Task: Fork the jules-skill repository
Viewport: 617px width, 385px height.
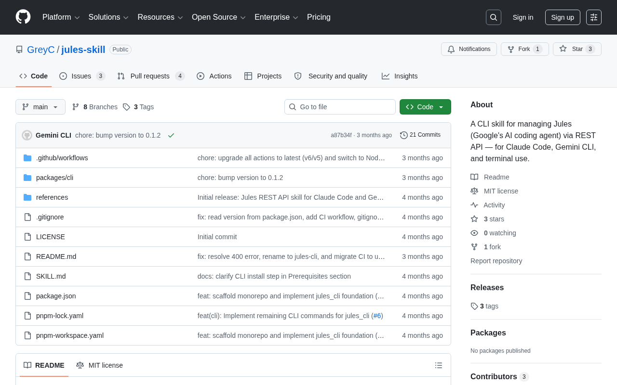Action: click(524, 49)
